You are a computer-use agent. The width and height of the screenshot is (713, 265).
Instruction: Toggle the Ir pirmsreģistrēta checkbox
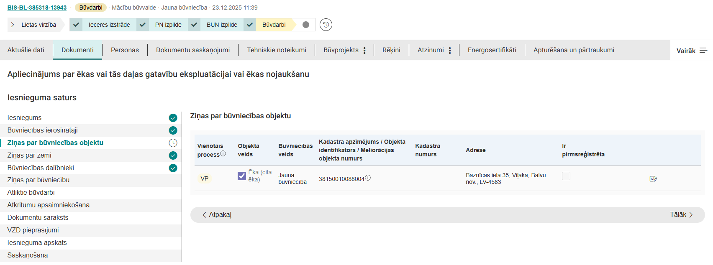tap(566, 176)
